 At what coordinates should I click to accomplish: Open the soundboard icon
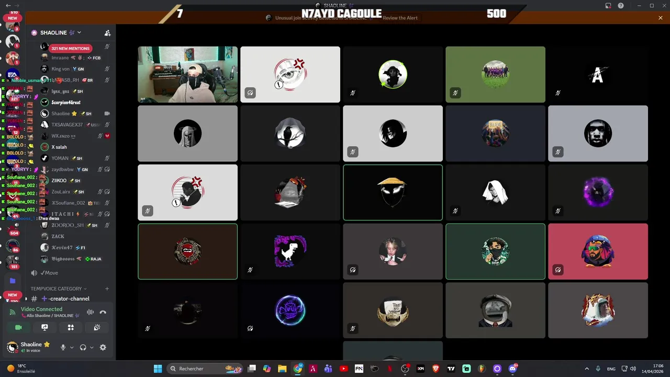[97, 327]
